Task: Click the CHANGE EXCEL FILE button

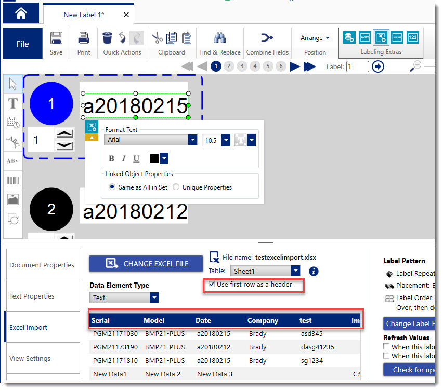Action: click(146, 264)
